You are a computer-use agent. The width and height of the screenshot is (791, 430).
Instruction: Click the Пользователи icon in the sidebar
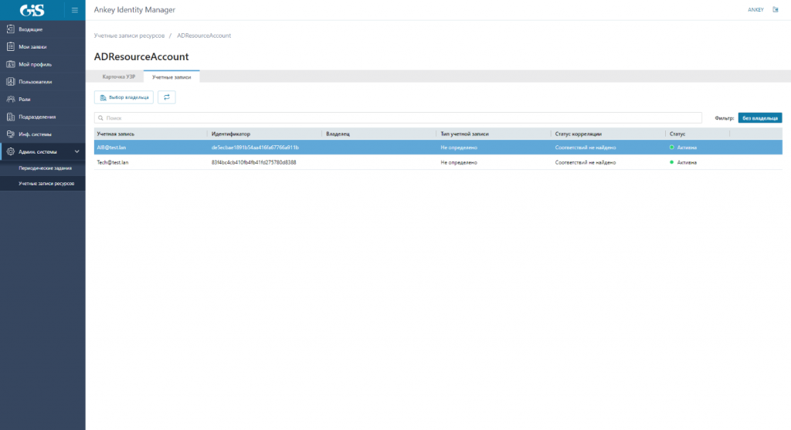coord(11,82)
